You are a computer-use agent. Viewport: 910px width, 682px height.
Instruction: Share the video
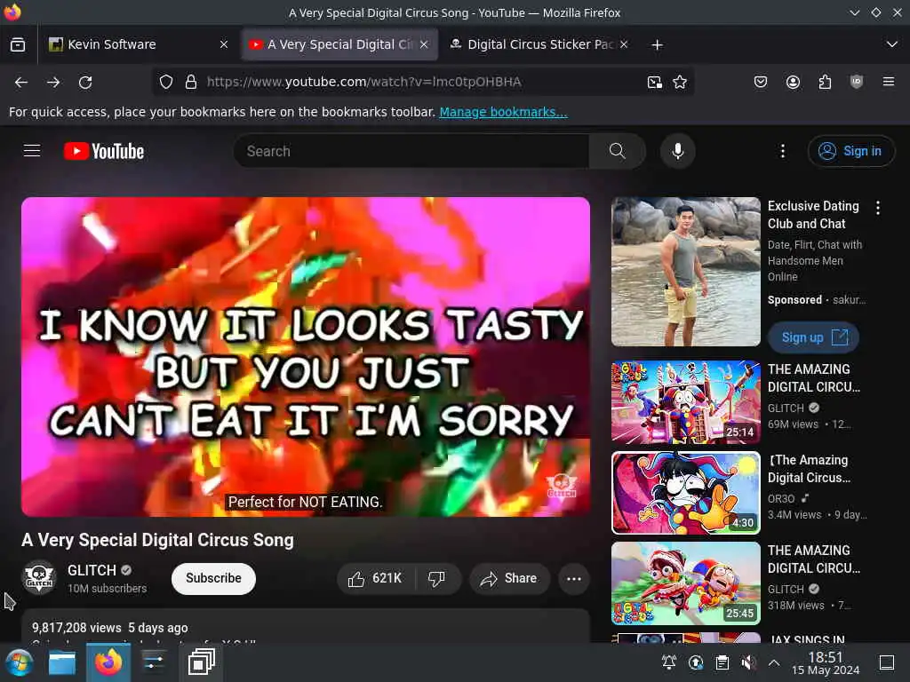(509, 579)
